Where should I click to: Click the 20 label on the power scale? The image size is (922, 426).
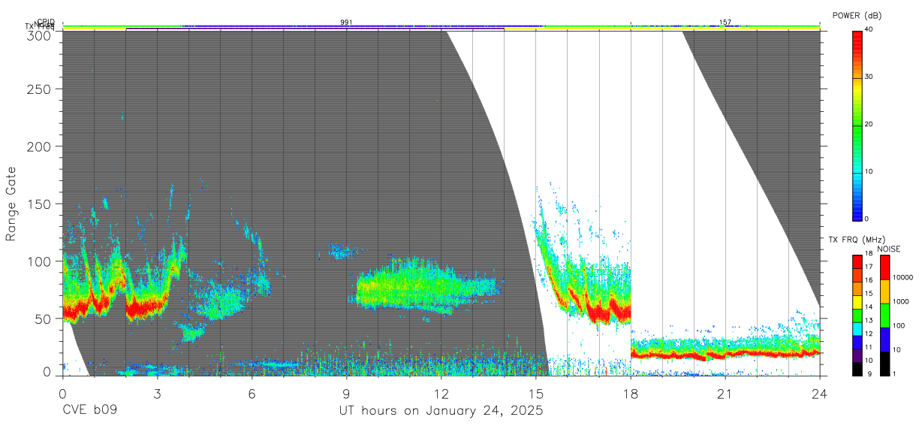pyautogui.click(x=869, y=124)
